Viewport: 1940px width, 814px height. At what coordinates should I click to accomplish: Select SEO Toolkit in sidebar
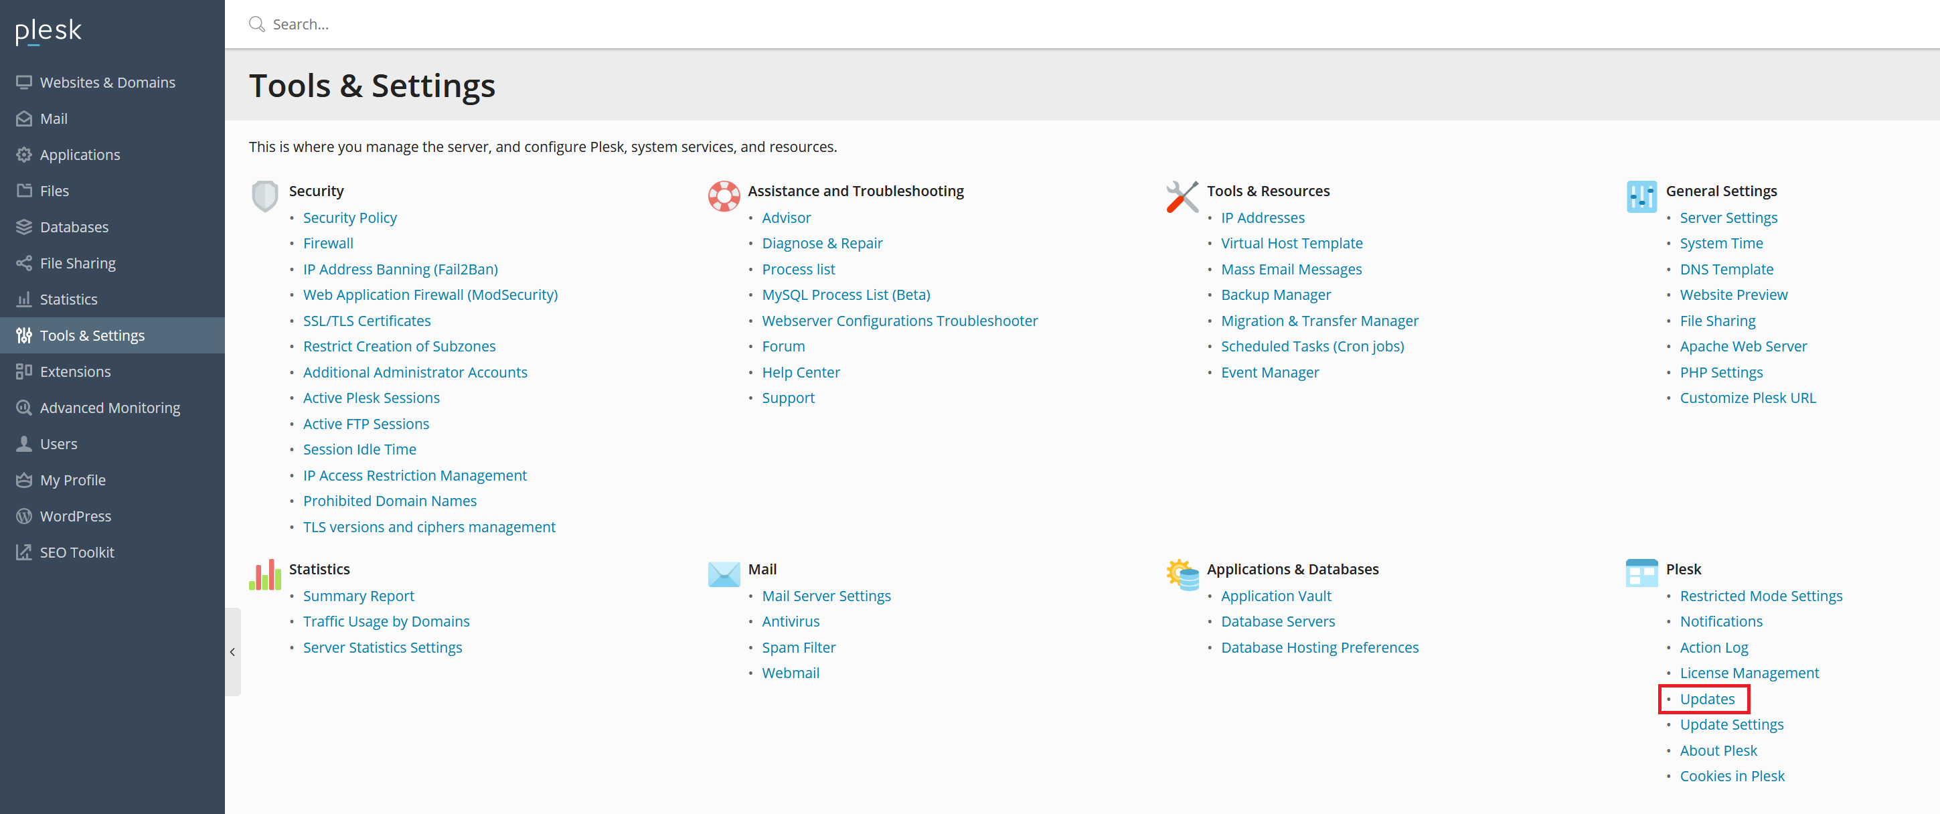tap(112, 552)
